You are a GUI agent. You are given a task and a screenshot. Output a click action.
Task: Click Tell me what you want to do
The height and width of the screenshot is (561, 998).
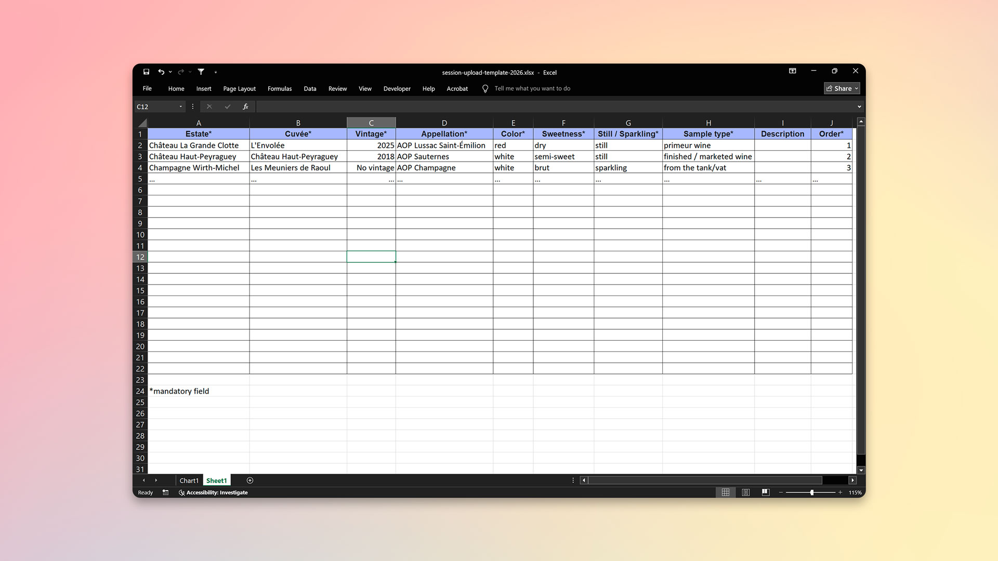[532, 88]
